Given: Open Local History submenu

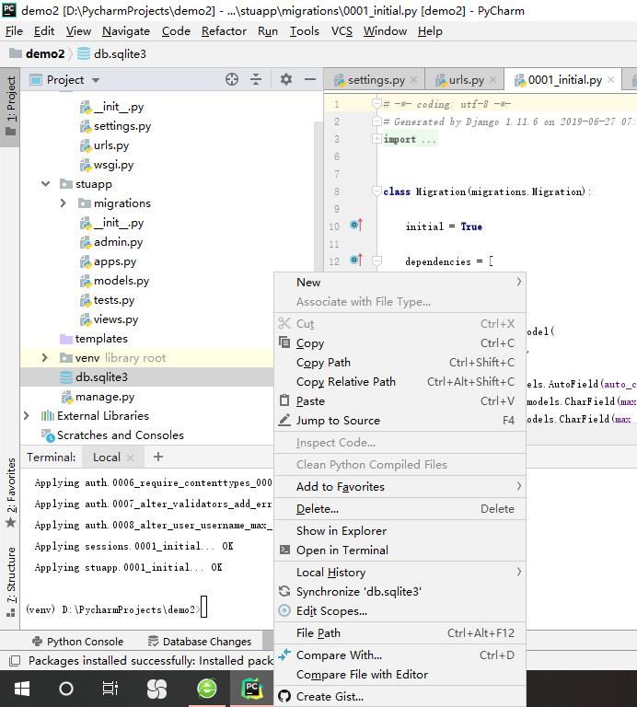Looking at the screenshot, I should 400,573.
